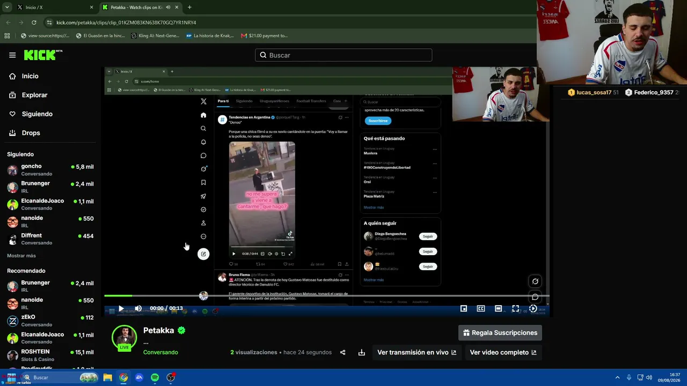The width and height of the screenshot is (687, 386).
Task: Open Google Chrome from the taskbar
Action: click(x=123, y=377)
